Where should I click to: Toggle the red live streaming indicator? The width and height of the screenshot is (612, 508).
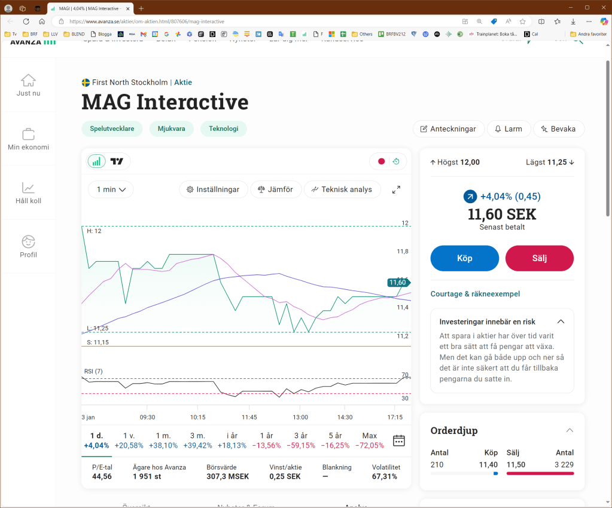tap(381, 161)
